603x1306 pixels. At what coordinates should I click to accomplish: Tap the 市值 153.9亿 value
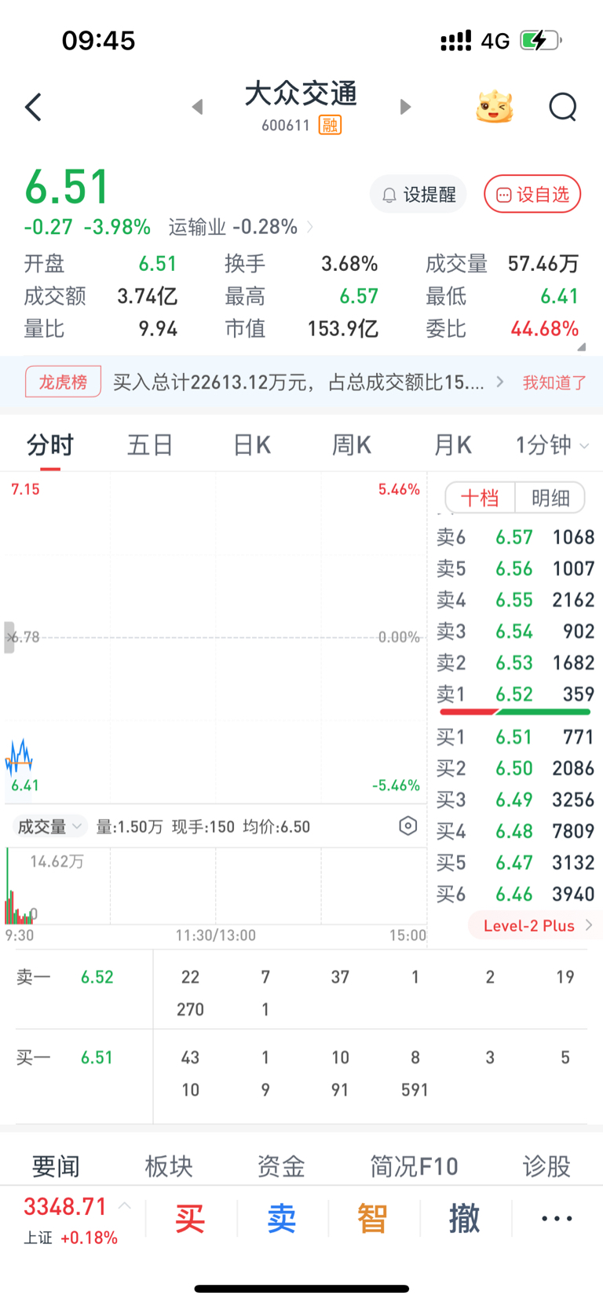[x=343, y=328]
